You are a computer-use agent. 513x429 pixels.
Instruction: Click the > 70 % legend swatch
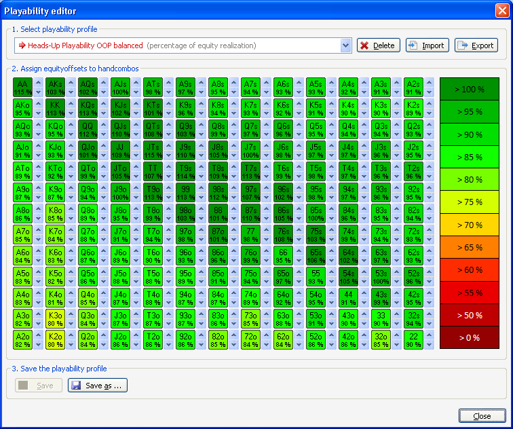coord(470,225)
